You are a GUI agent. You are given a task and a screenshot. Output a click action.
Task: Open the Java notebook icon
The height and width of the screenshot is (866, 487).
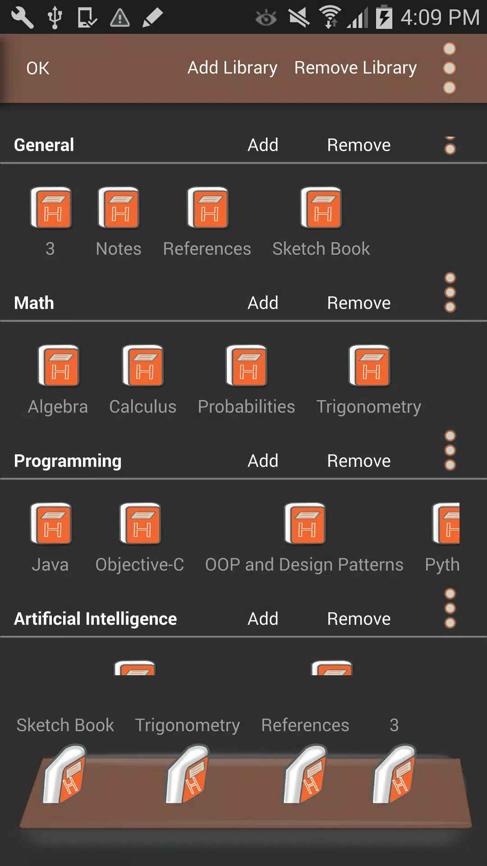coord(51,524)
